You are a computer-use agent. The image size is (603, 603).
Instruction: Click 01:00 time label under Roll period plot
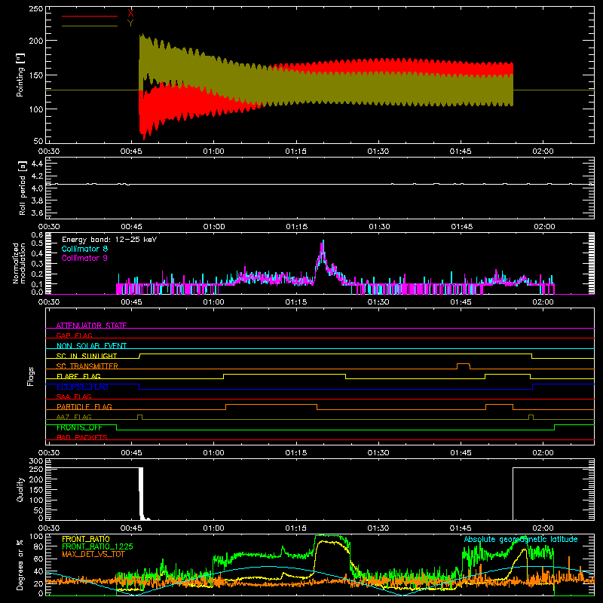point(214,227)
